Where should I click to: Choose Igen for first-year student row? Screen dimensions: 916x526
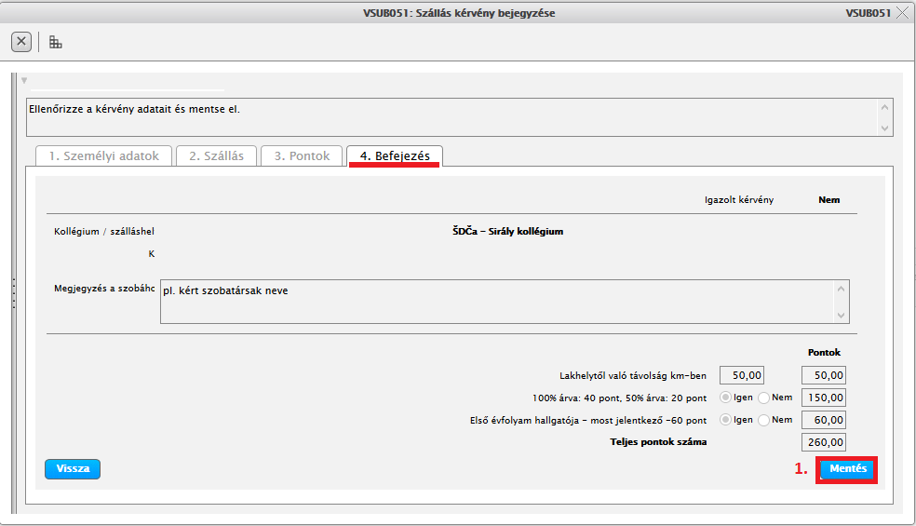(726, 420)
